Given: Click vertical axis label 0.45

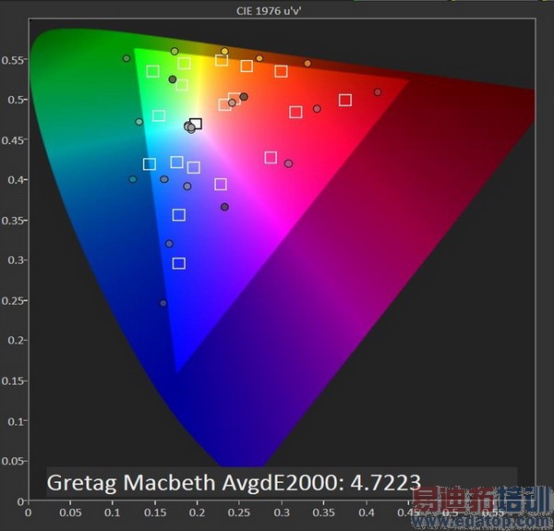Looking at the screenshot, I should coord(12,140).
